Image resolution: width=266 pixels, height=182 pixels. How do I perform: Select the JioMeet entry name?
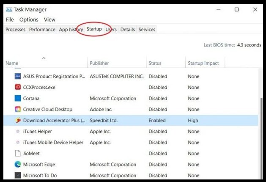[x=31, y=154]
